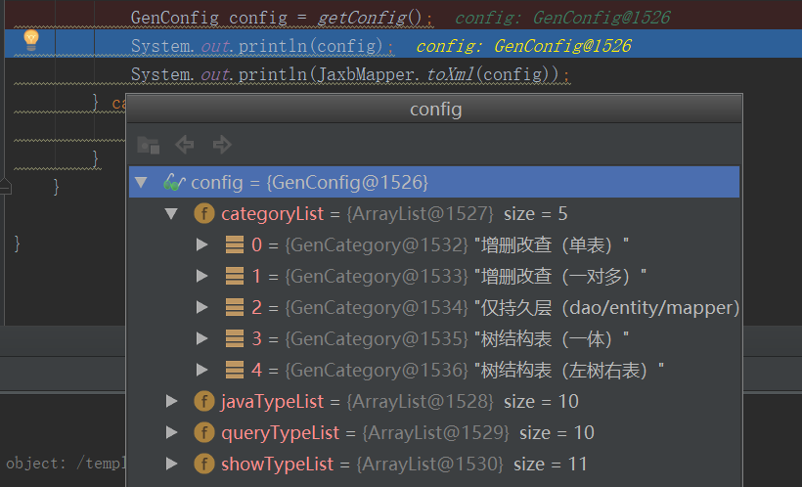Click inline hint config: GenConfig@1526 on first line
The width and height of the screenshot is (802, 487).
(x=562, y=18)
